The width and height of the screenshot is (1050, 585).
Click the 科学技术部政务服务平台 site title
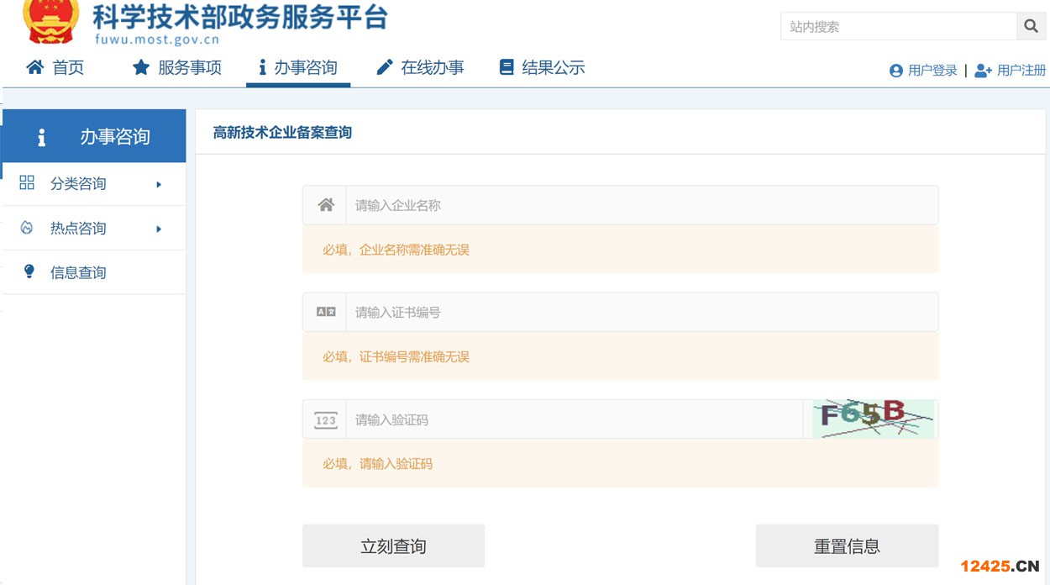click(240, 16)
